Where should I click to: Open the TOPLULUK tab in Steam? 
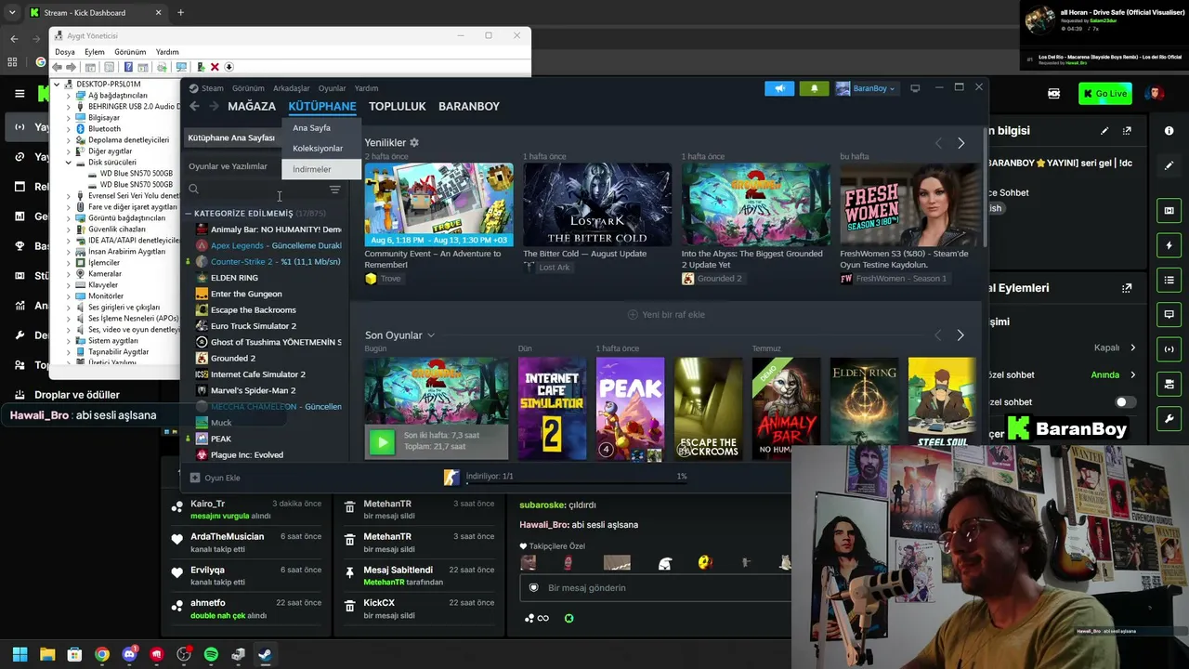tap(397, 107)
